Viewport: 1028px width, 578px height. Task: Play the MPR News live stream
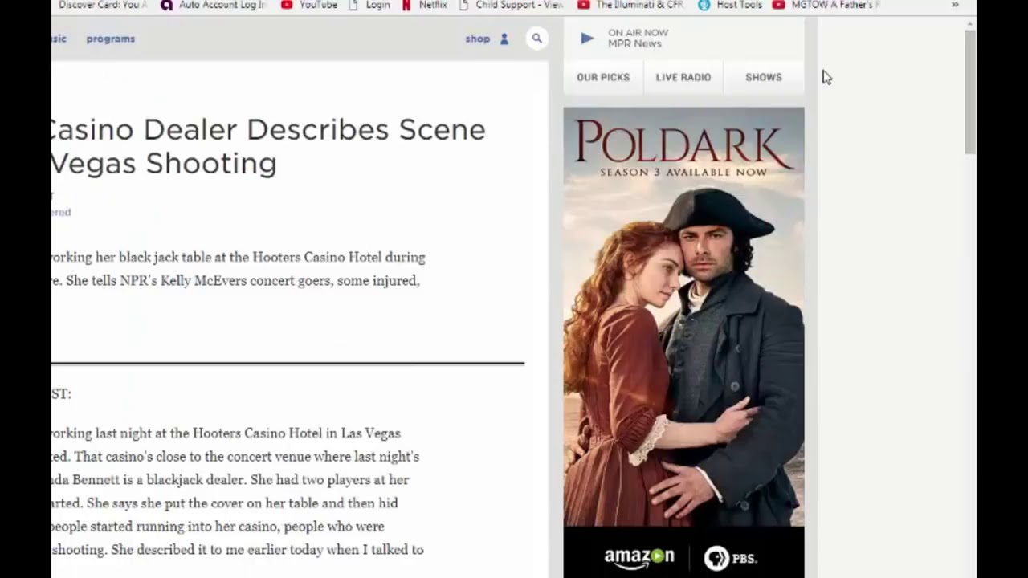click(587, 38)
